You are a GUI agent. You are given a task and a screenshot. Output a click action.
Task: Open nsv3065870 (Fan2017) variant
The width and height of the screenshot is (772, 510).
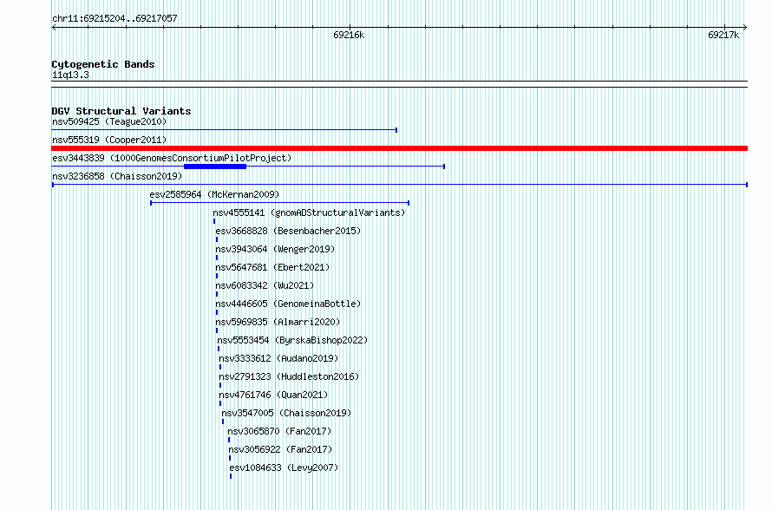(279, 431)
